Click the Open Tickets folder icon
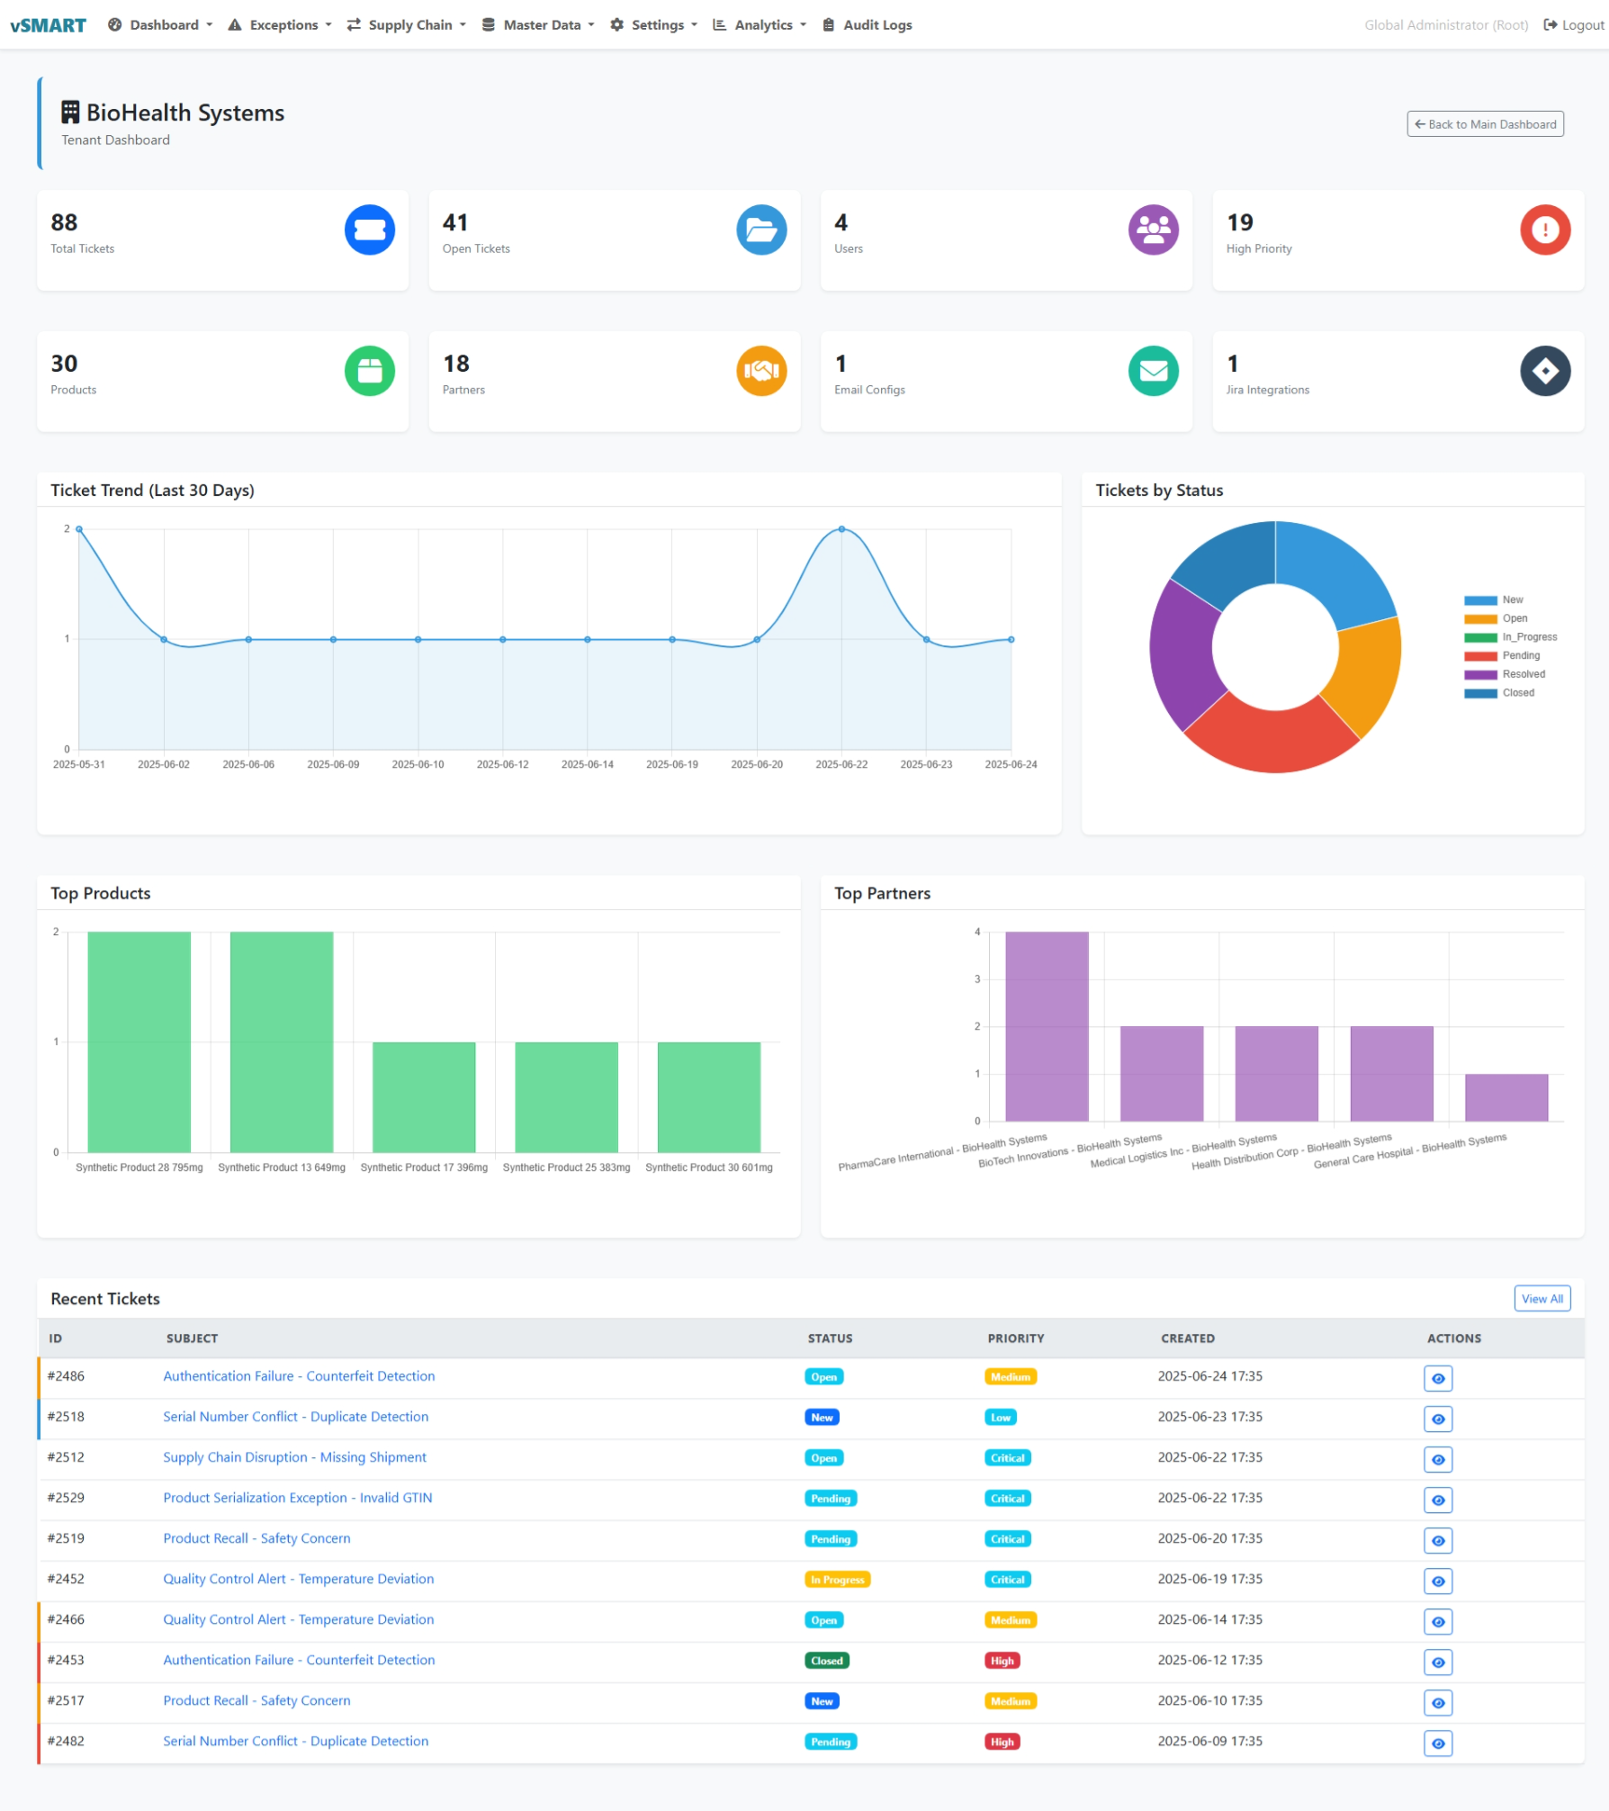1609x1811 pixels. click(x=761, y=230)
